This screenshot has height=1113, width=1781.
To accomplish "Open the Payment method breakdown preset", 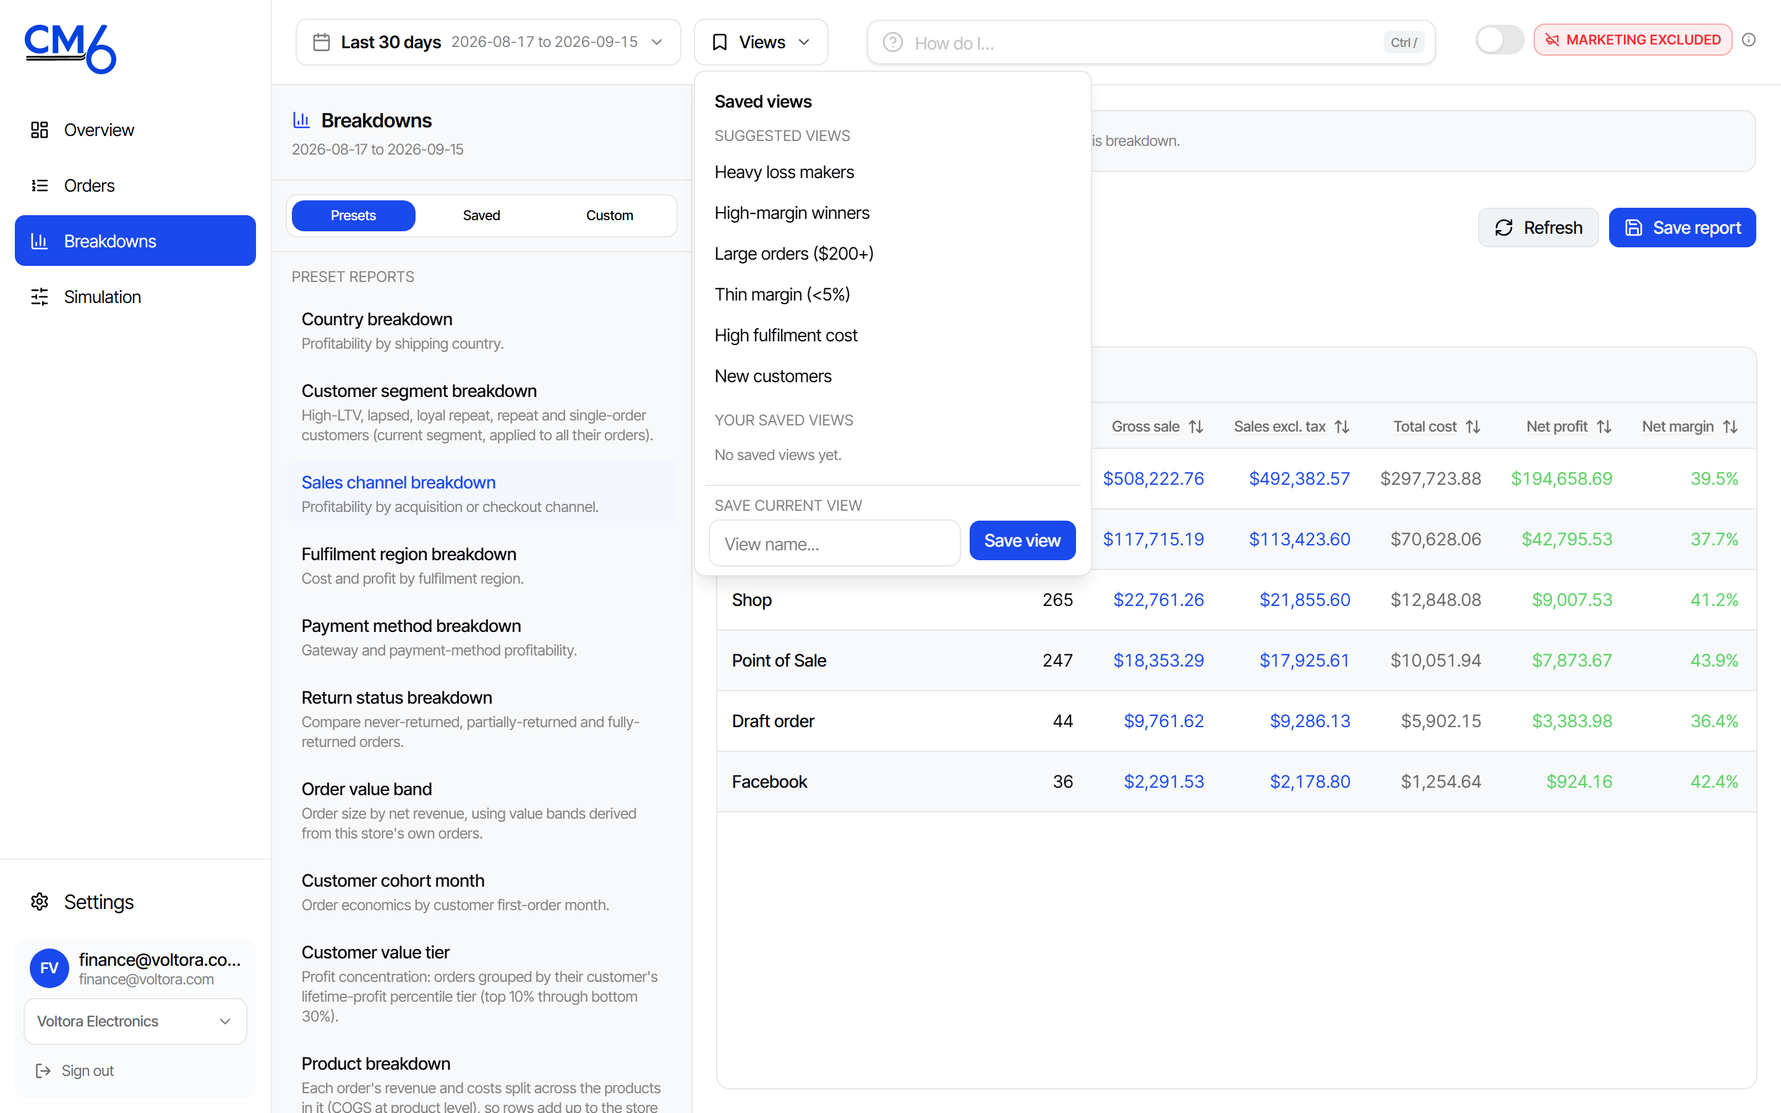I will (x=481, y=637).
